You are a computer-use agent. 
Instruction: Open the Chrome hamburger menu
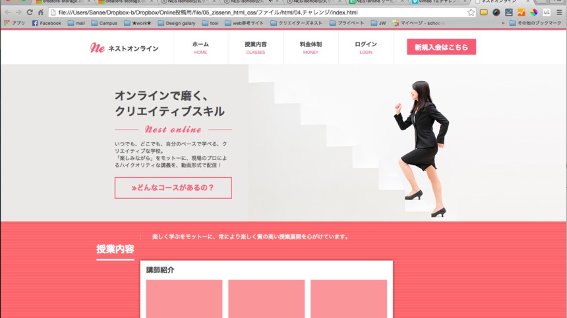[x=559, y=13]
